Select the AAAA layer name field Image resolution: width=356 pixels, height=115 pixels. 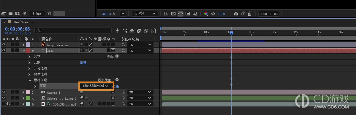click(x=62, y=51)
